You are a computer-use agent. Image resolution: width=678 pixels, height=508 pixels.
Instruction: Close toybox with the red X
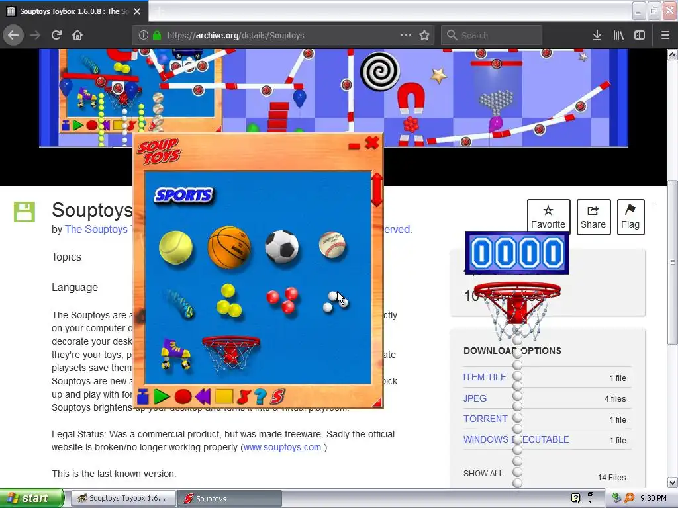click(372, 143)
